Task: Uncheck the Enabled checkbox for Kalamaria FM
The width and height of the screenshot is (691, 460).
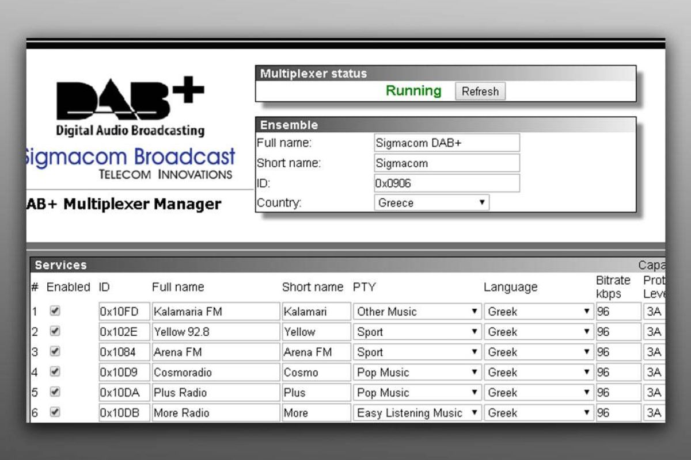Action: tap(55, 311)
